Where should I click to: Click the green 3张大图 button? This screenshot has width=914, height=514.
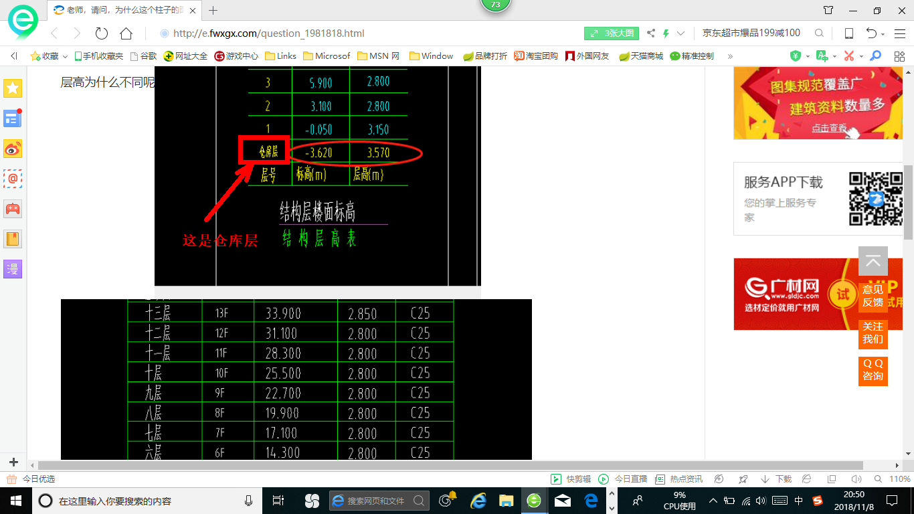[612, 33]
